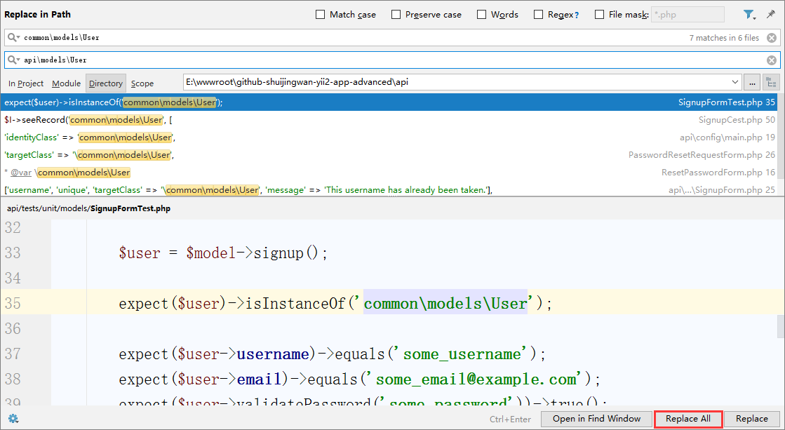Click the Regex help question mark

pyautogui.click(x=577, y=15)
